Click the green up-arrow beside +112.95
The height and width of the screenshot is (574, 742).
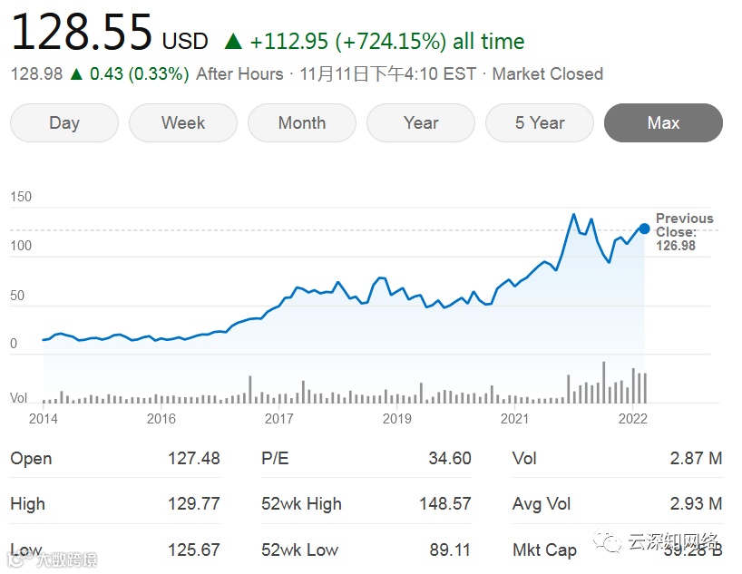[233, 42]
